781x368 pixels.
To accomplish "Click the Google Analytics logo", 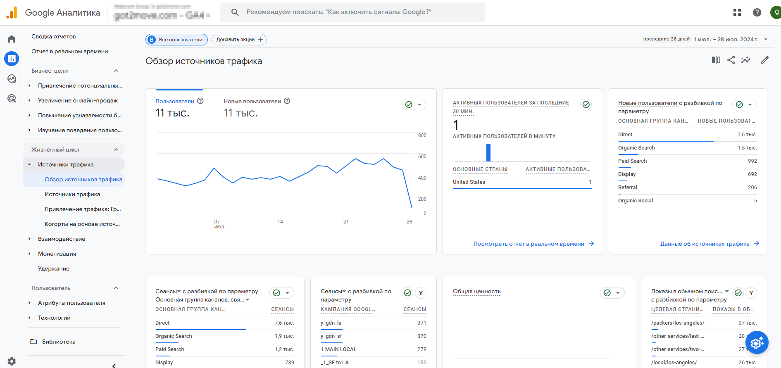I will pos(12,13).
